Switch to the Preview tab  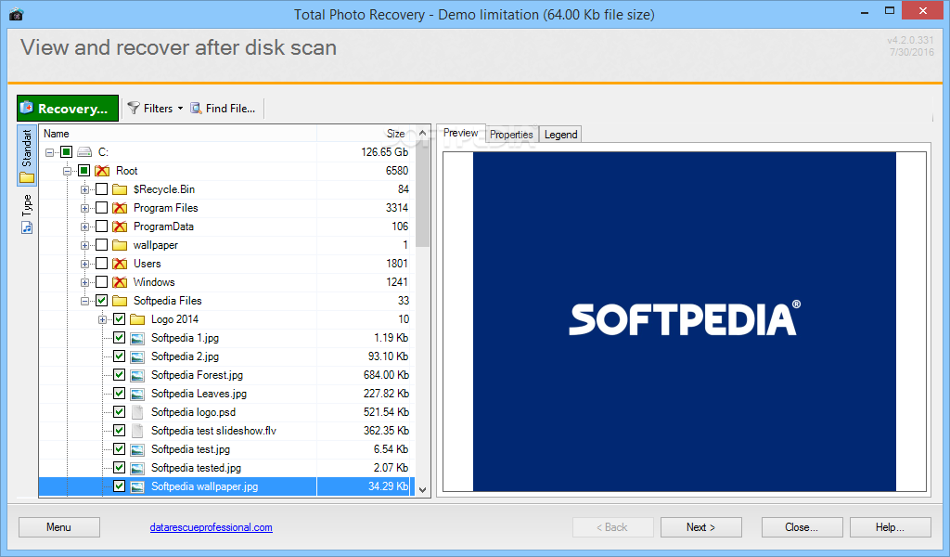point(460,134)
